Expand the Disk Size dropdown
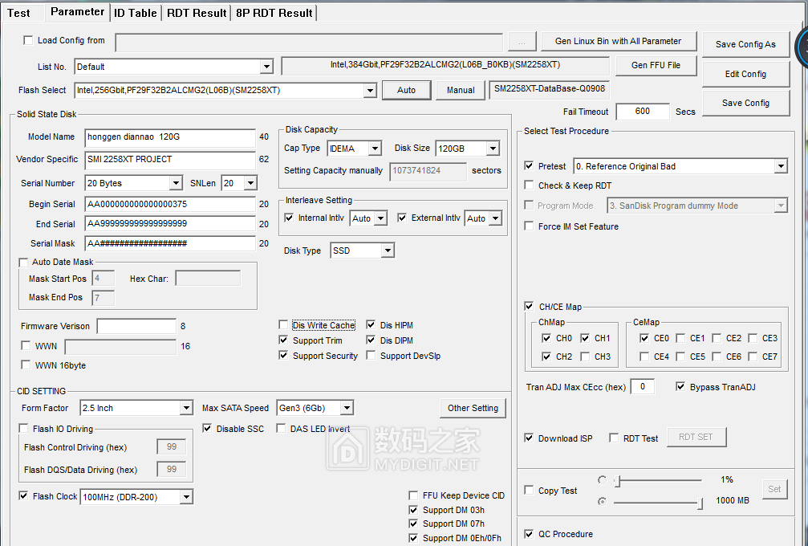The width and height of the screenshot is (808, 546). pyautogui.click(x=493, y=149)
